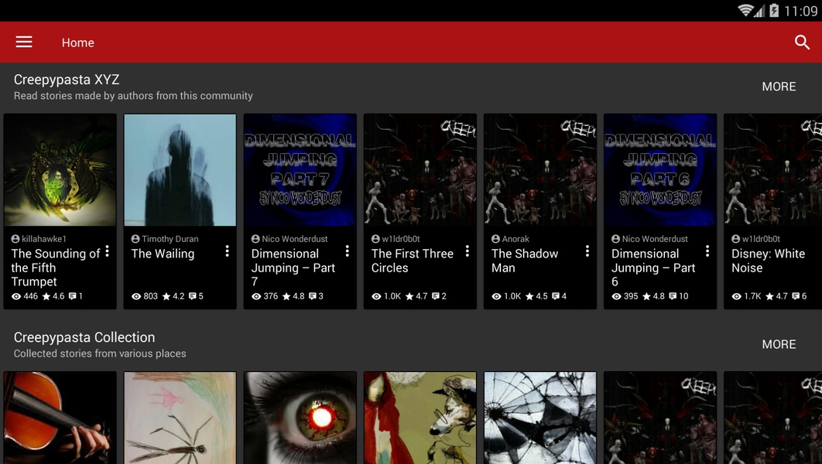Click comments icon on Dimensional Jumping – Part 6
This screenshot has height=464, width=822.
coord(673,296)
